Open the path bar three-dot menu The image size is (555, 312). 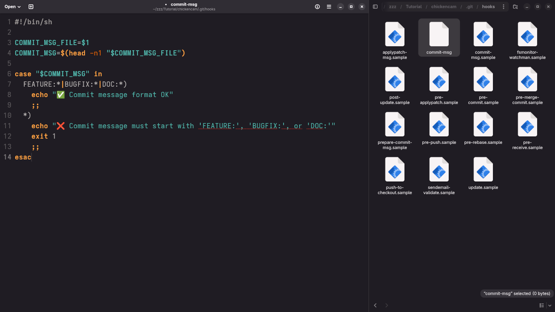pos(503,6)
